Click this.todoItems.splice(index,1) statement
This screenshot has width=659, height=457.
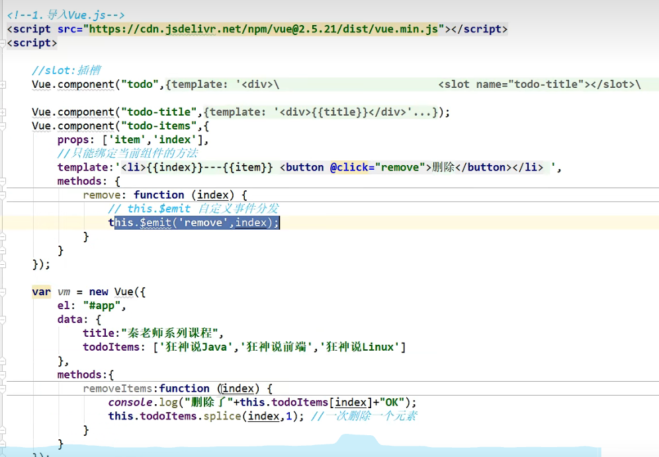click(x=206, y=416)
